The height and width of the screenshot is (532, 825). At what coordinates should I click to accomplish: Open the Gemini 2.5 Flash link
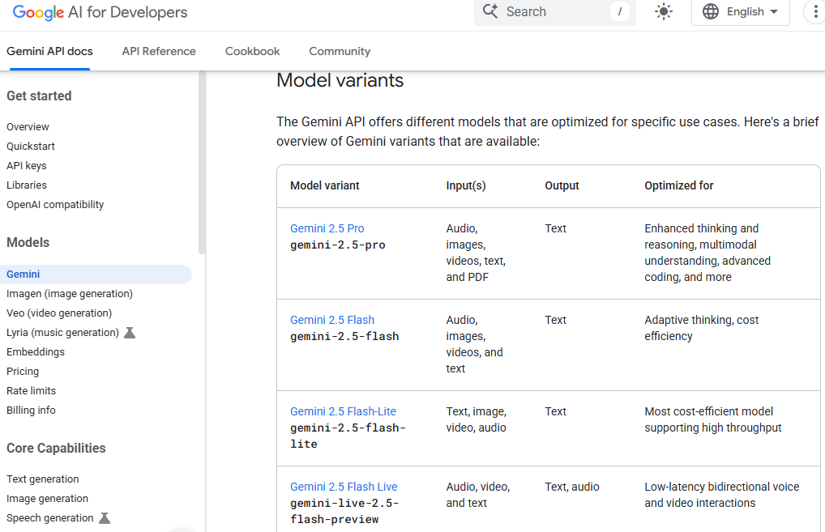pyautogui.click(x=332, y=320)
